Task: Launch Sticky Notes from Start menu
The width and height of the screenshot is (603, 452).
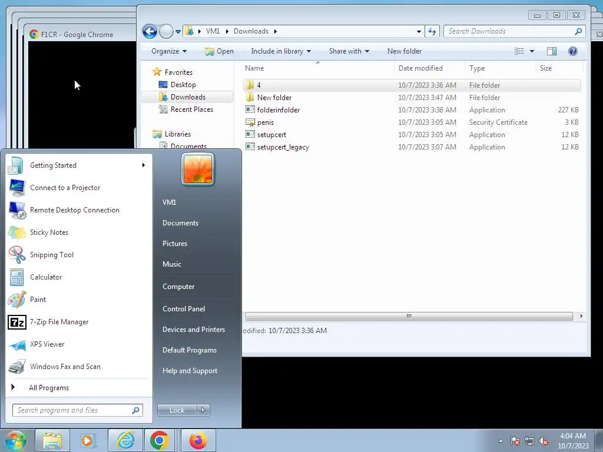Action: pos(79,232)
